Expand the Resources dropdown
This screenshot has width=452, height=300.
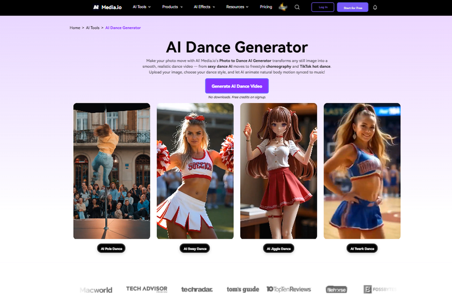point(237,7)
